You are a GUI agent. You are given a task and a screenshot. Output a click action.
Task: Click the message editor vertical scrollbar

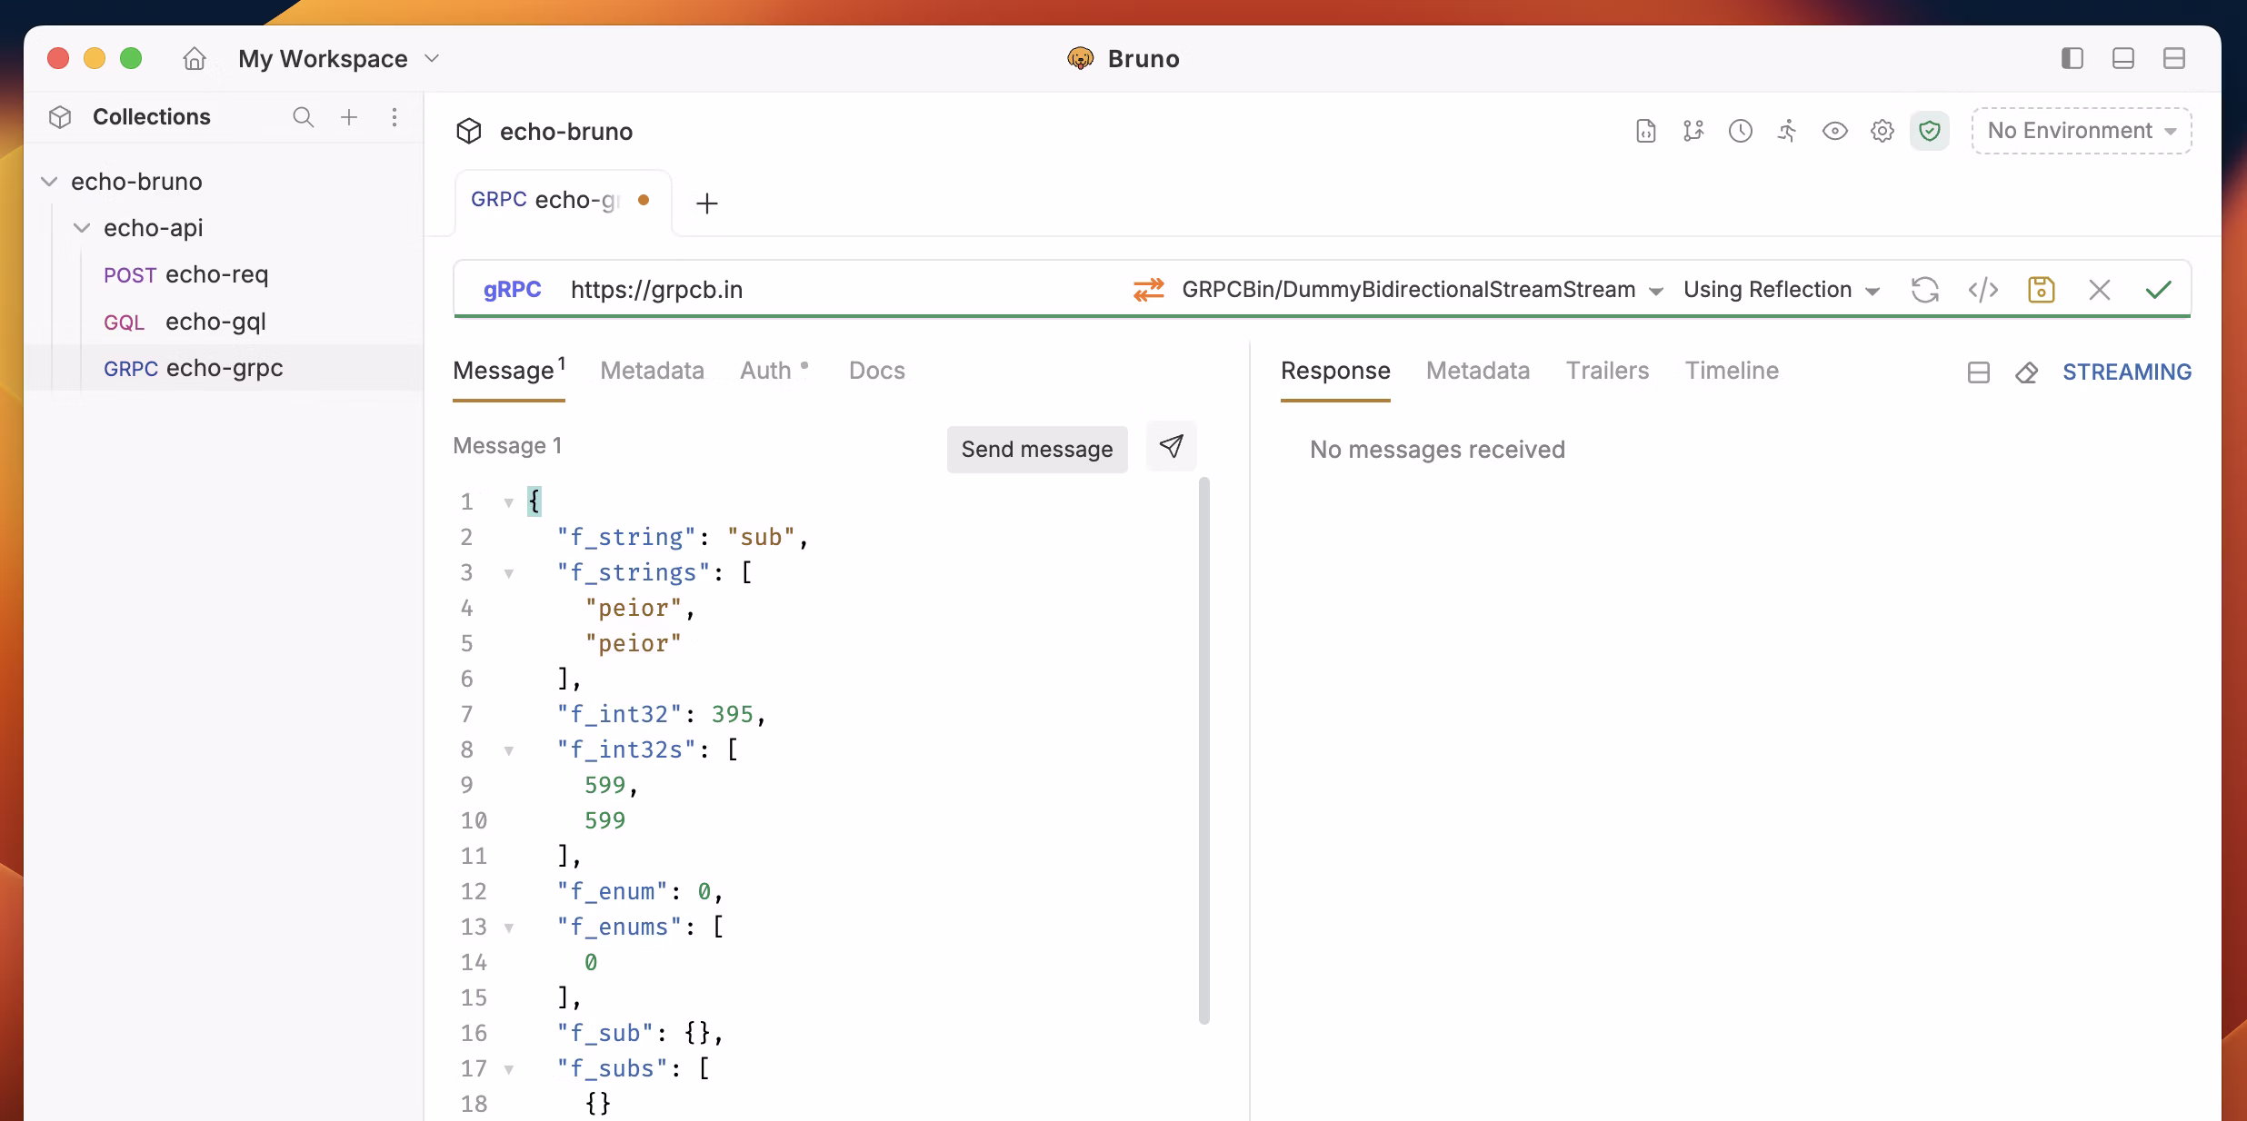coord(1203,749)
